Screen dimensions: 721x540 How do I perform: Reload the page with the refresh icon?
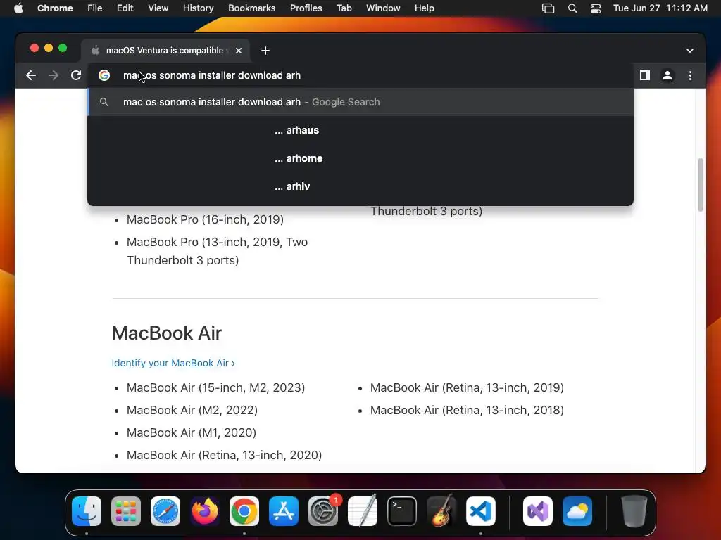point(76,75)
